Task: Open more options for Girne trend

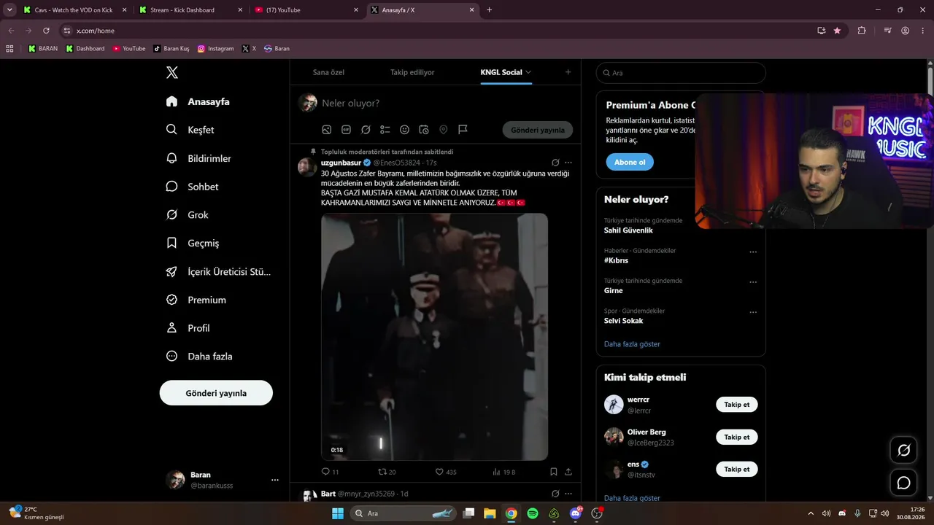Action: click(x=753, y=282)
